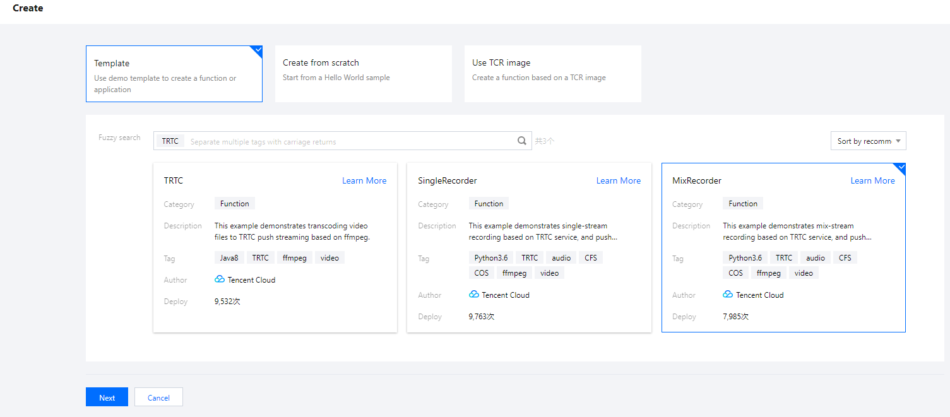Click the search magnifier icon

[x=522, y=141]
